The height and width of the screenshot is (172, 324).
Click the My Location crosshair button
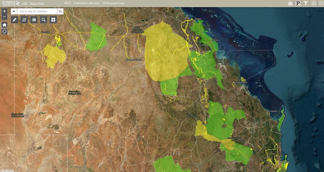pos(4,31)
